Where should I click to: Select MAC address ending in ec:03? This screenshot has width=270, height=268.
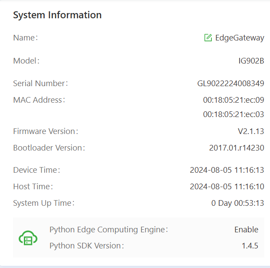(x=234, y=115)
